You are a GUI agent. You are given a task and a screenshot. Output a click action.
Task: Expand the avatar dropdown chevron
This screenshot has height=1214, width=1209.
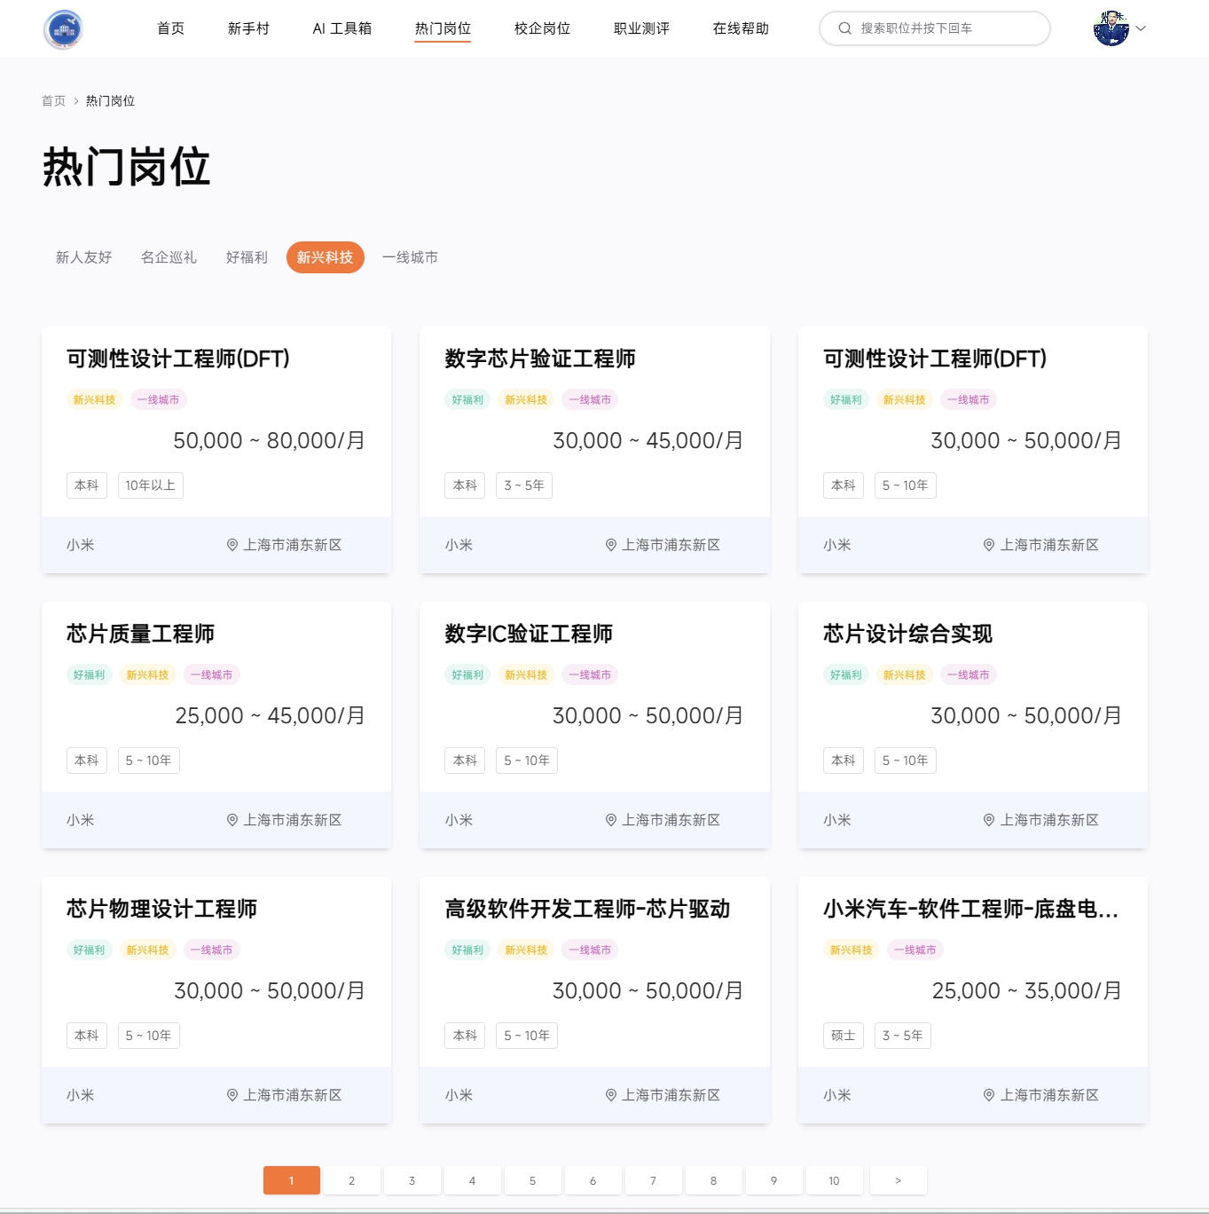(x=1142, y=28)
